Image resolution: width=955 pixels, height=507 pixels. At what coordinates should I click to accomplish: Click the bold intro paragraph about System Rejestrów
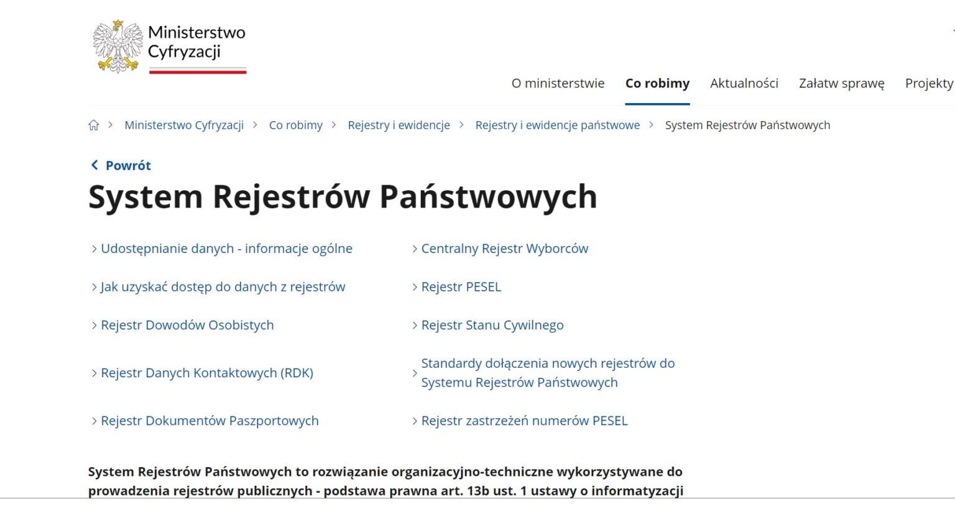[385, 481]
